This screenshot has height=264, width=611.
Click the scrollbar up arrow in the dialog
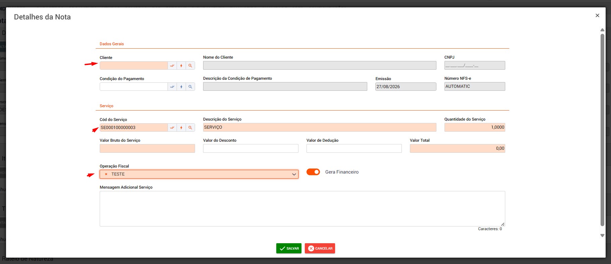pos(602,30)
